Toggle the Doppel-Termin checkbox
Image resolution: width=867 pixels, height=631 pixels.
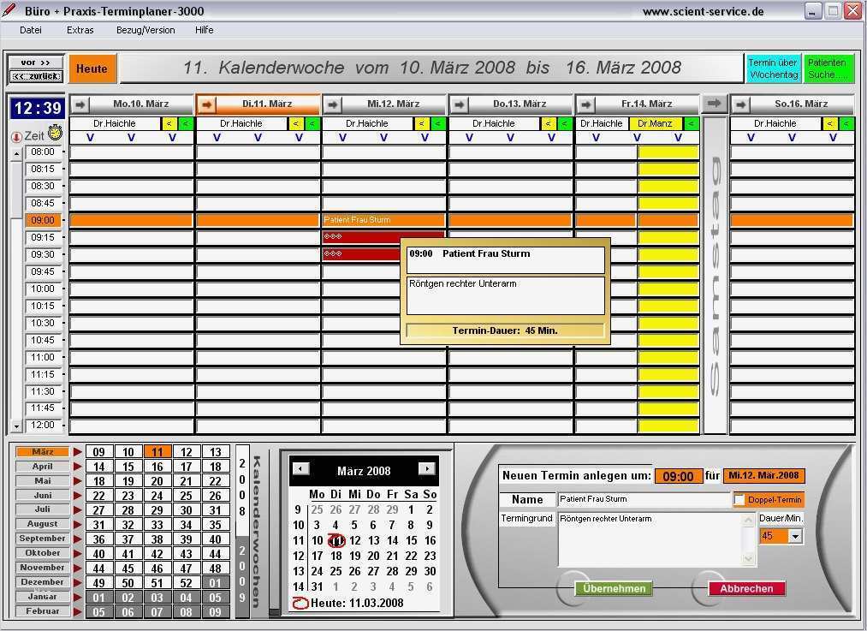coord(739,500)
